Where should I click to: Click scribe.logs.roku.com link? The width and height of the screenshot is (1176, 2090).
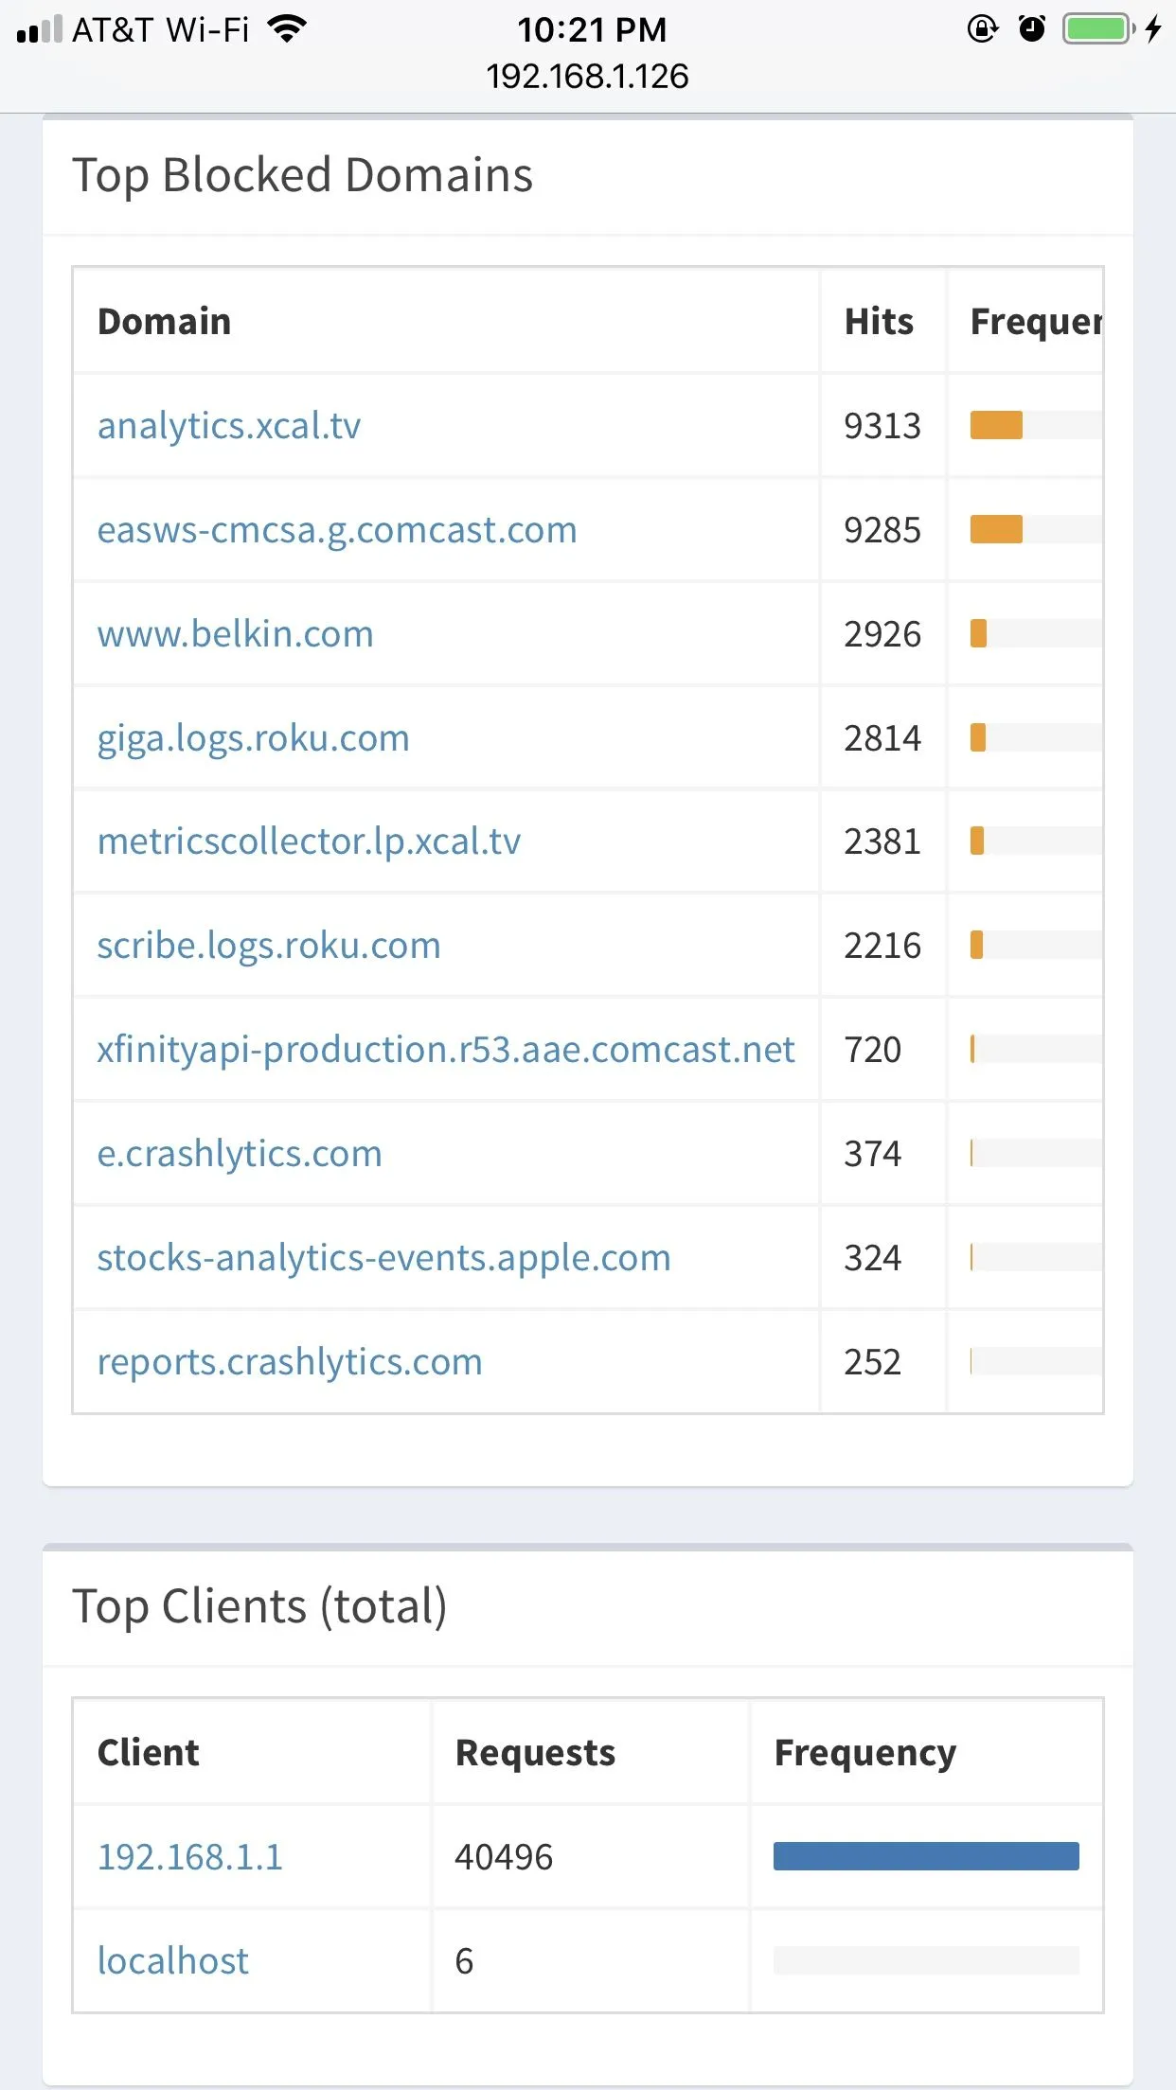[269, 946]
